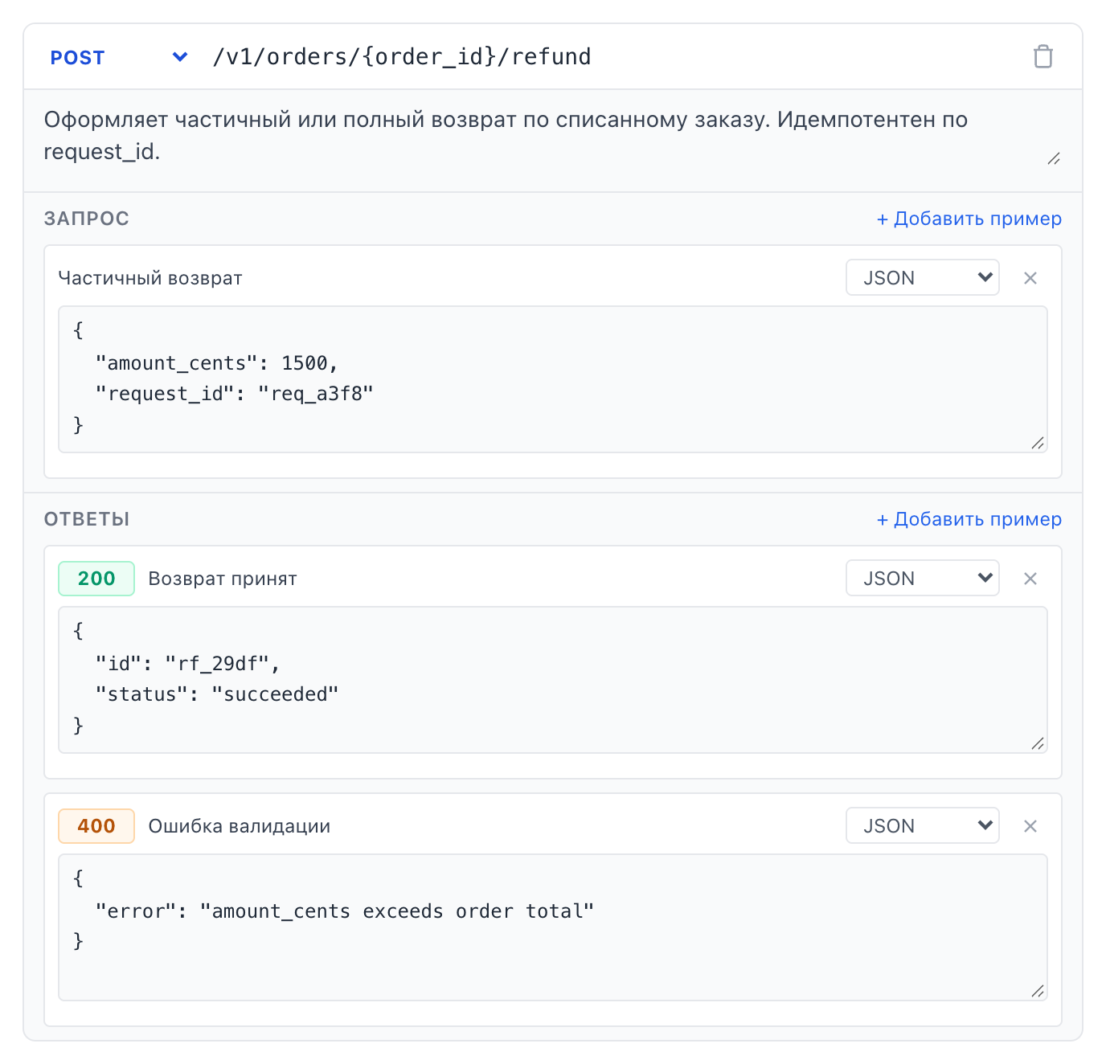The height and width of the screenshot is (1064, 1106).
Task: Add example in the ОТВЕТЫ section
Action: pyautogui.click(x=969, y=519)
